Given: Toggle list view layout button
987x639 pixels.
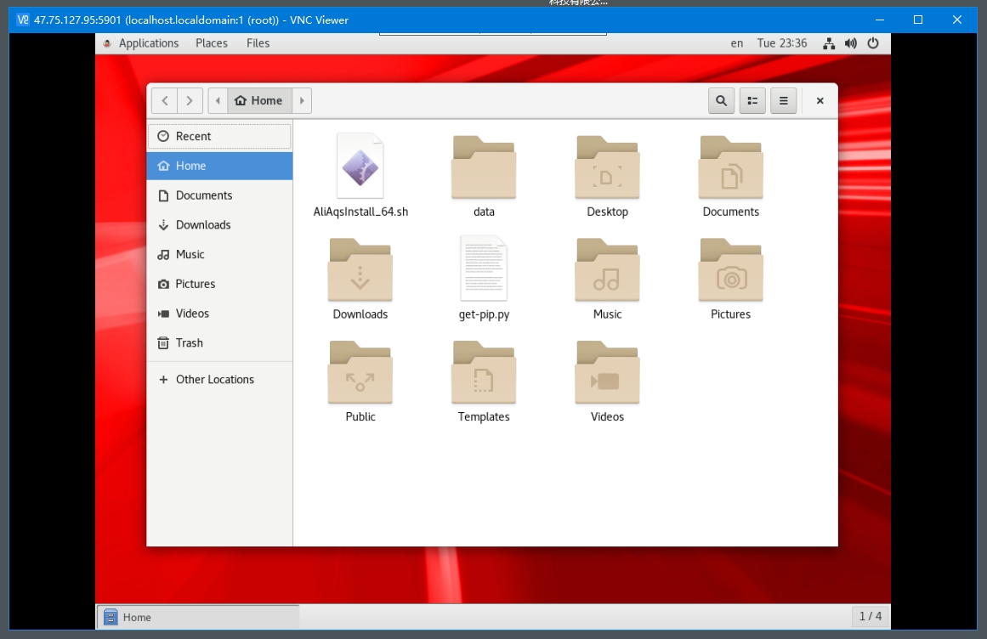Looking at the screenshot, I should pos(752,100).
